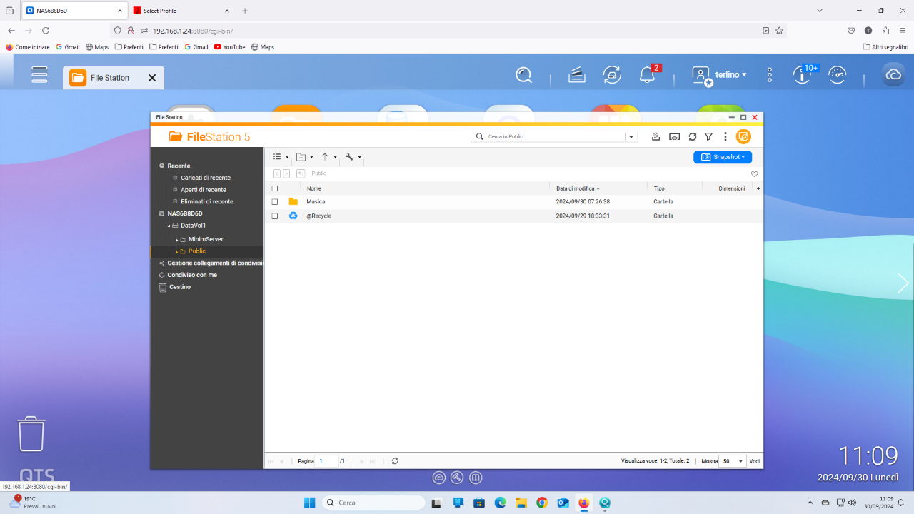
Task: Open the QTS dashboard gauge icon
Action: tap(838, 74)
